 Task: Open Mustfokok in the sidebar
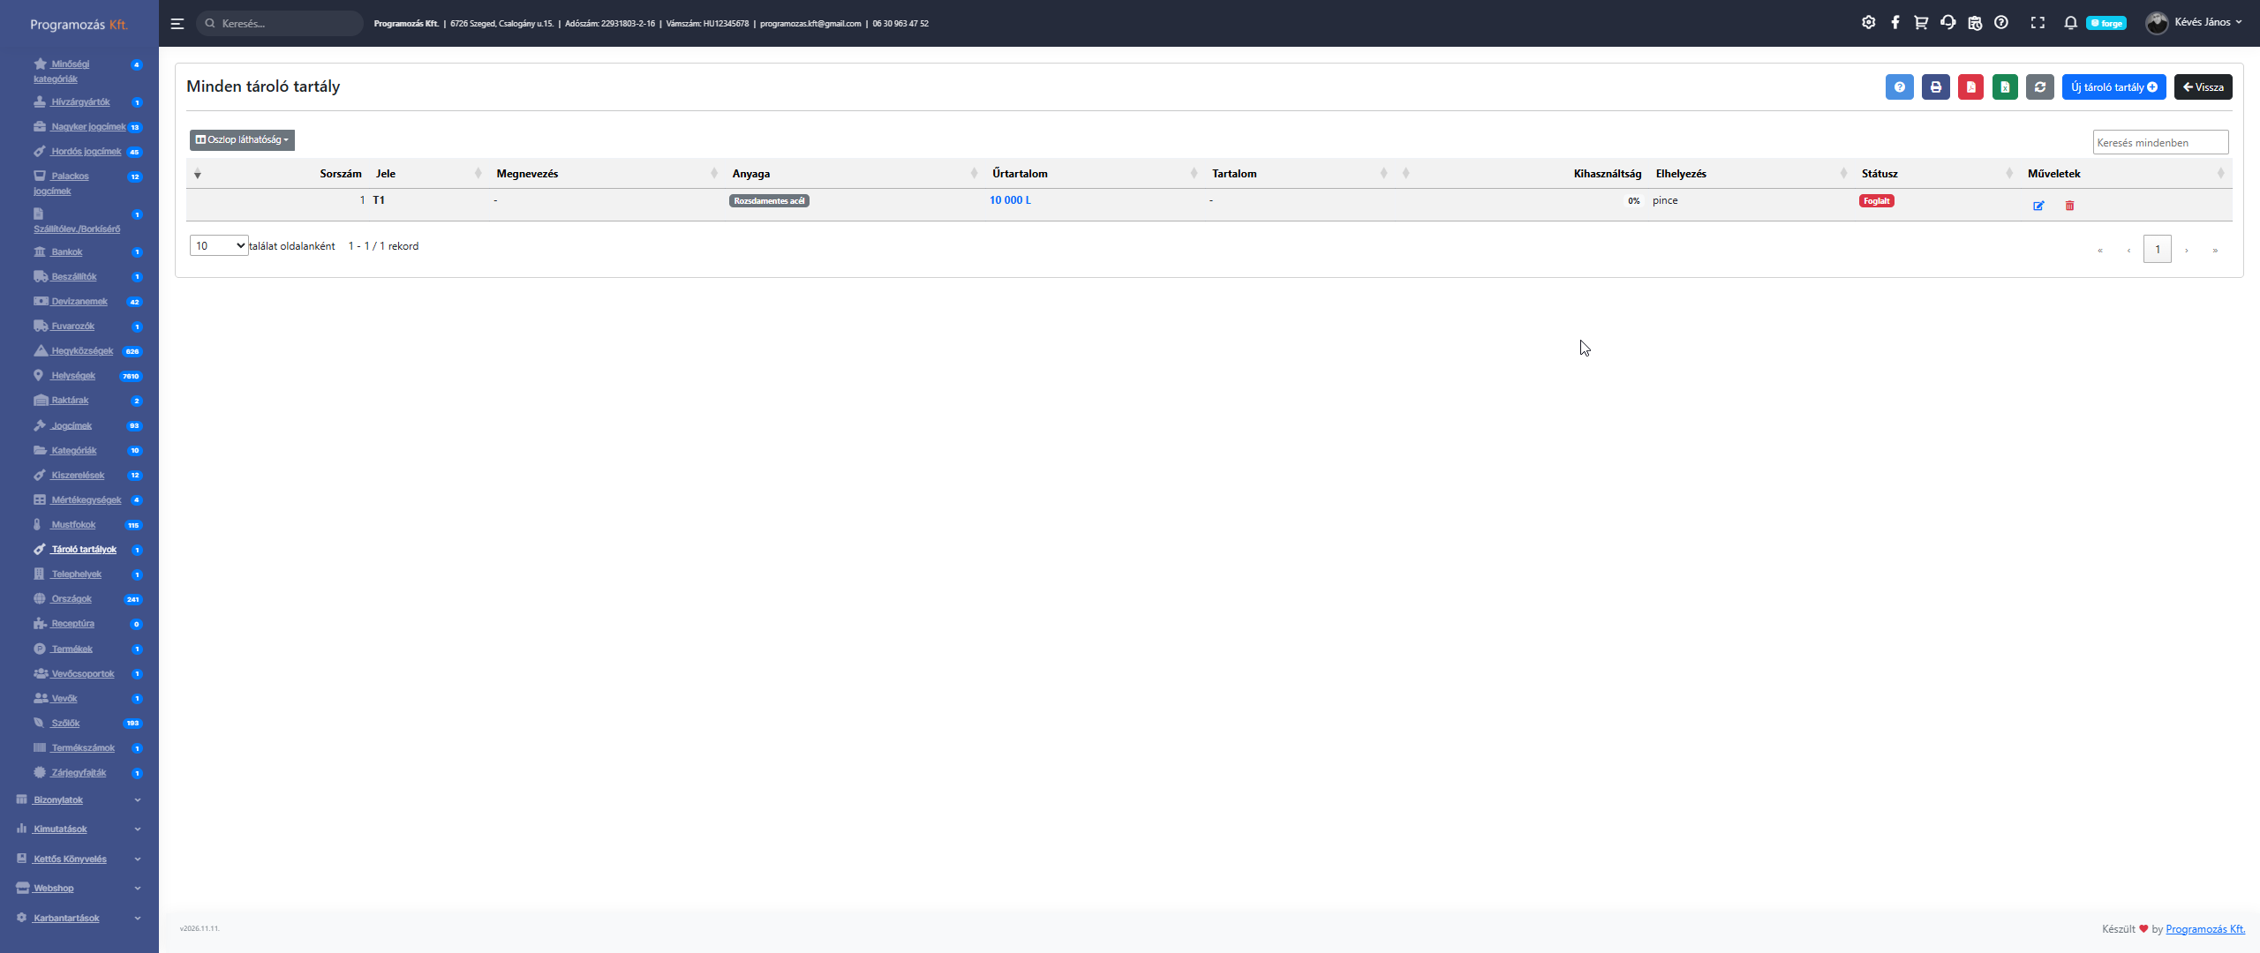click(x=73, y=525)
